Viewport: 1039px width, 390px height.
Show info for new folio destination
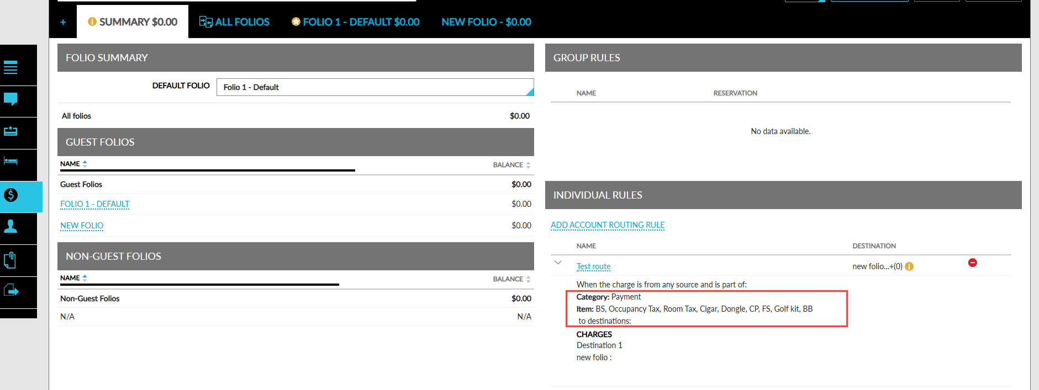[909, 266]
